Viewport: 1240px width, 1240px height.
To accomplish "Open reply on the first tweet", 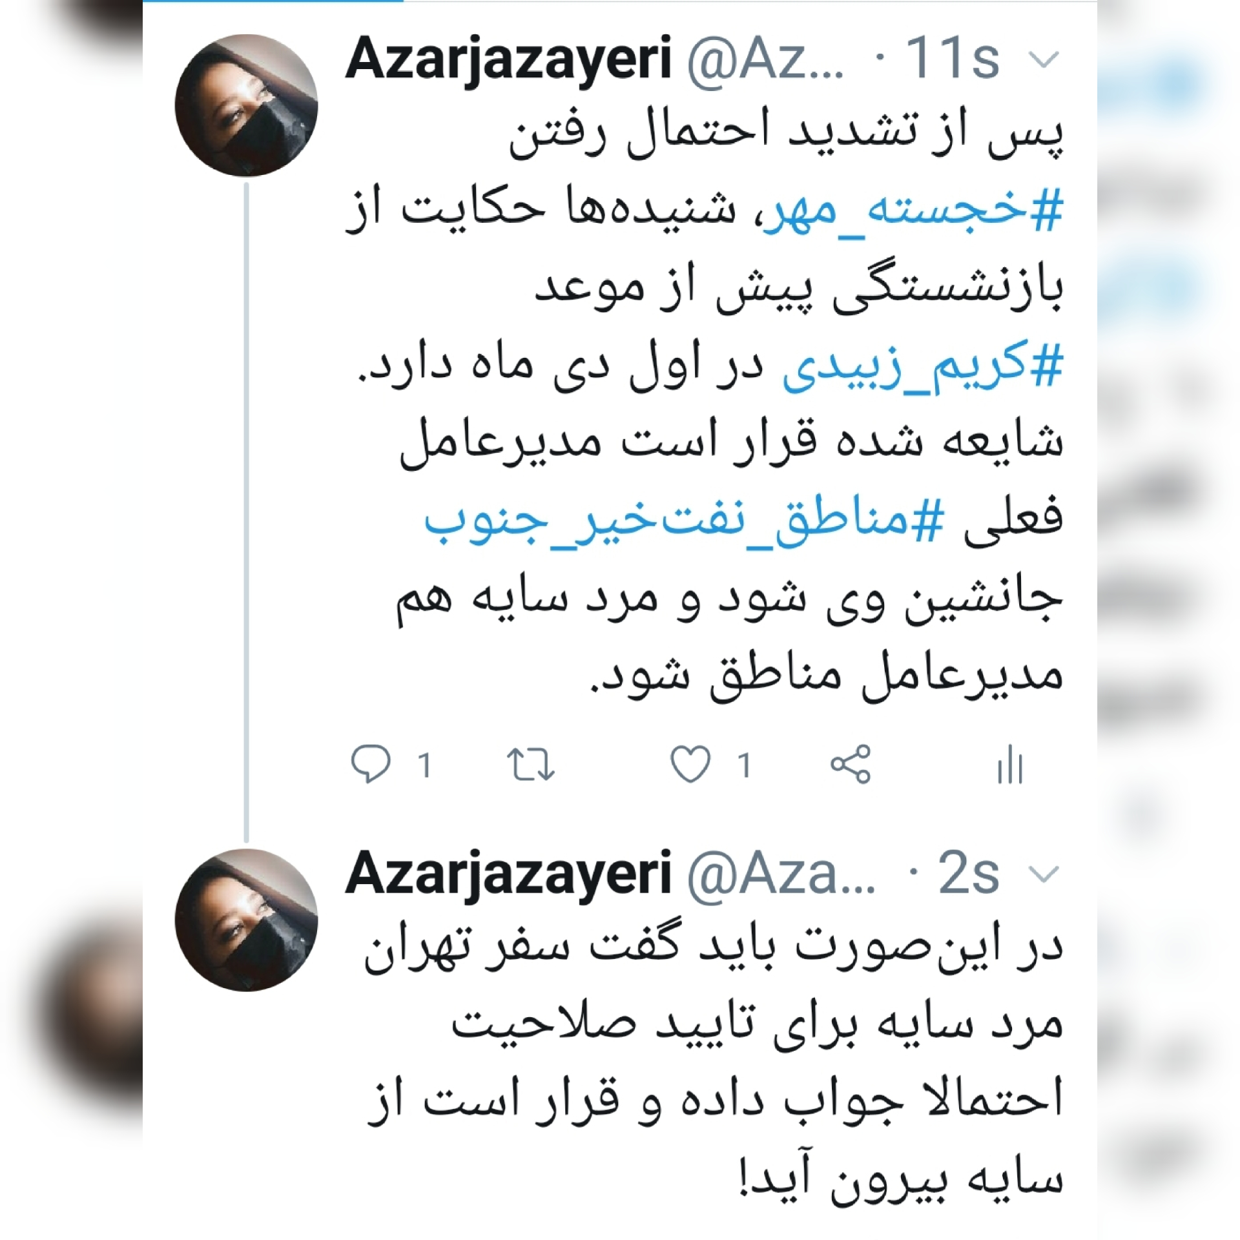I will [371, 765].
